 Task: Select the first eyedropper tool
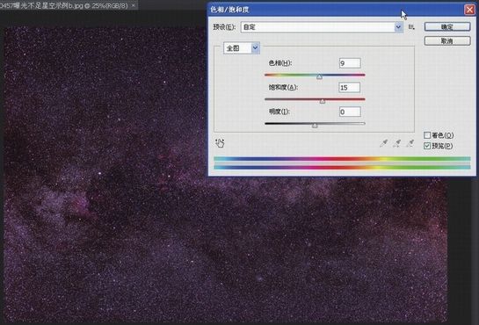point(384,143)
